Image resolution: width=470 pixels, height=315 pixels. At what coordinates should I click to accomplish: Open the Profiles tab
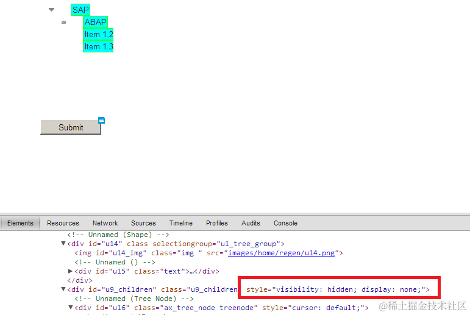click(217, 223)
